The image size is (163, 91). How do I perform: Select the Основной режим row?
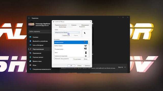coord(71,42)
